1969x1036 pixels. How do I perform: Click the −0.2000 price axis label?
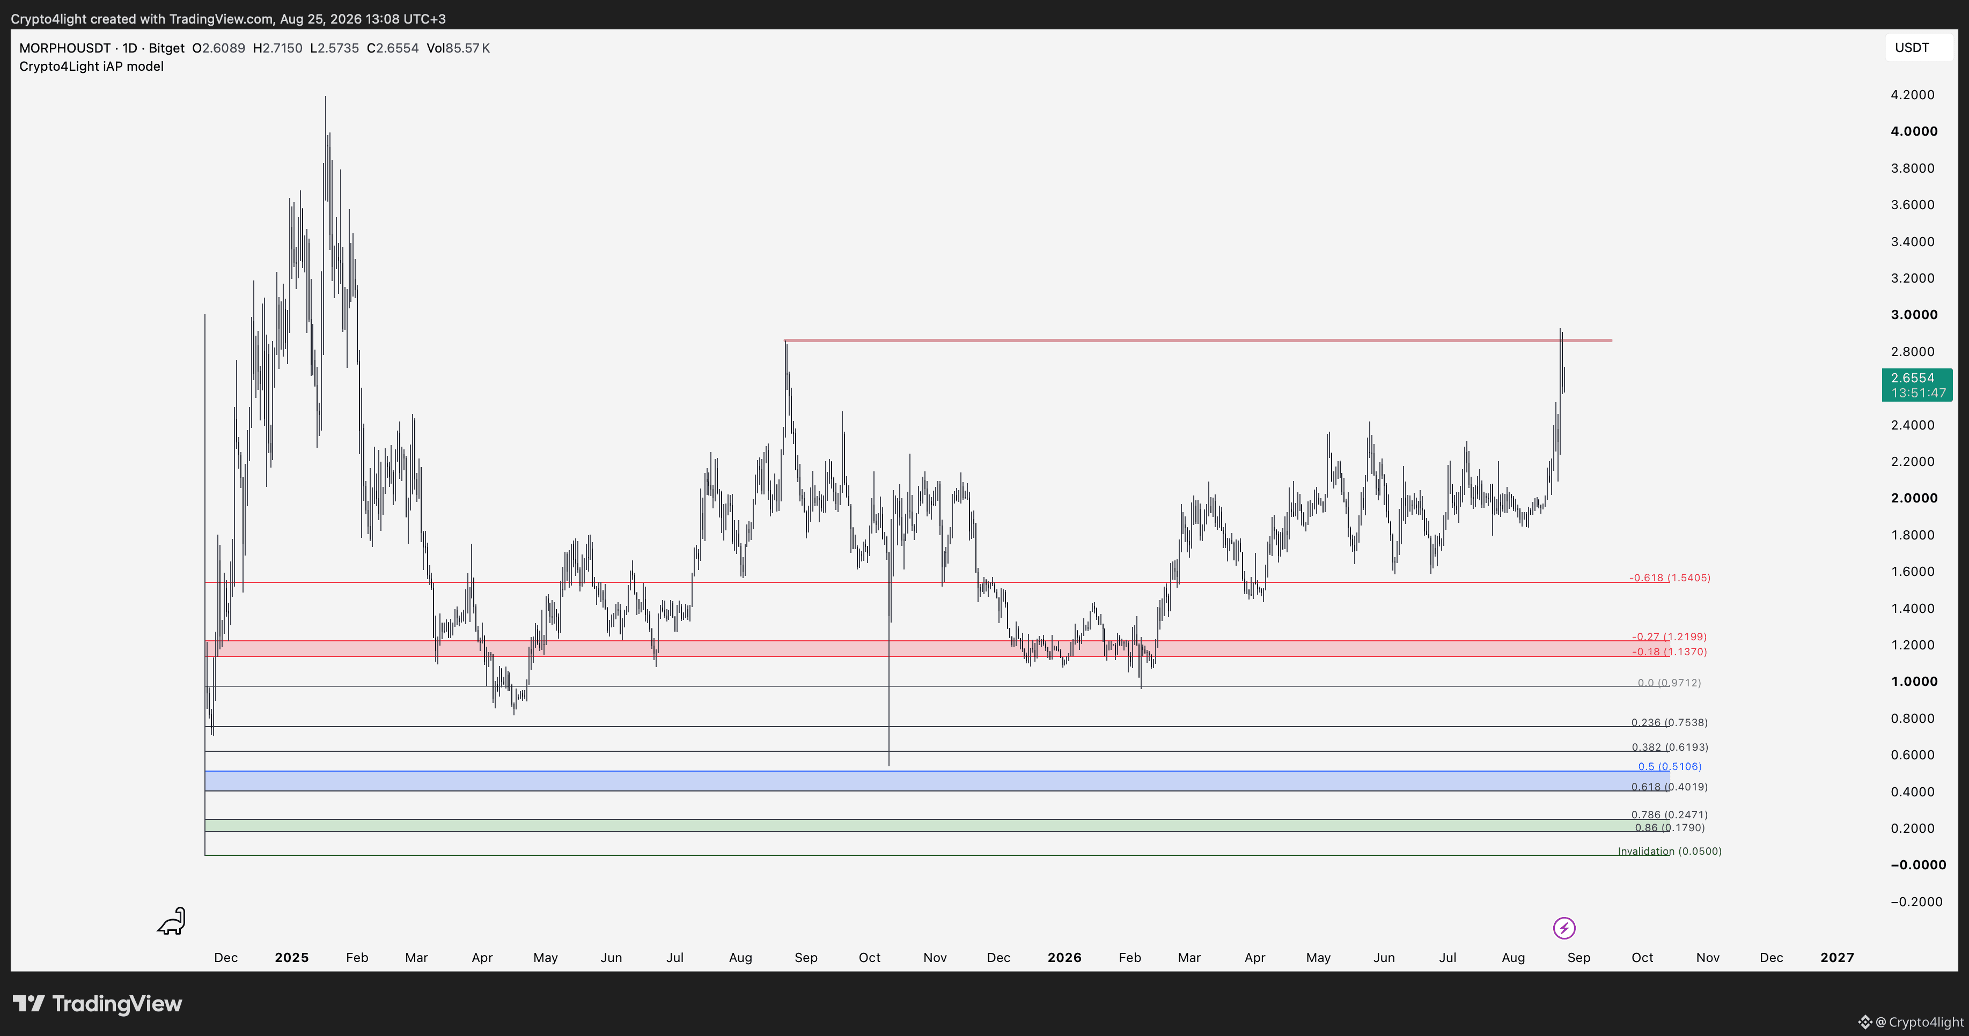click(x=1916, y=901)
